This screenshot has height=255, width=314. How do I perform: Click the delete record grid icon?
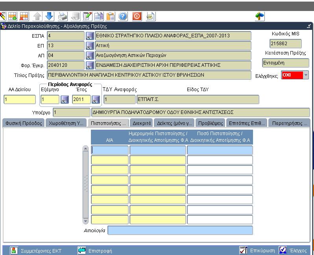click(24, 16)
